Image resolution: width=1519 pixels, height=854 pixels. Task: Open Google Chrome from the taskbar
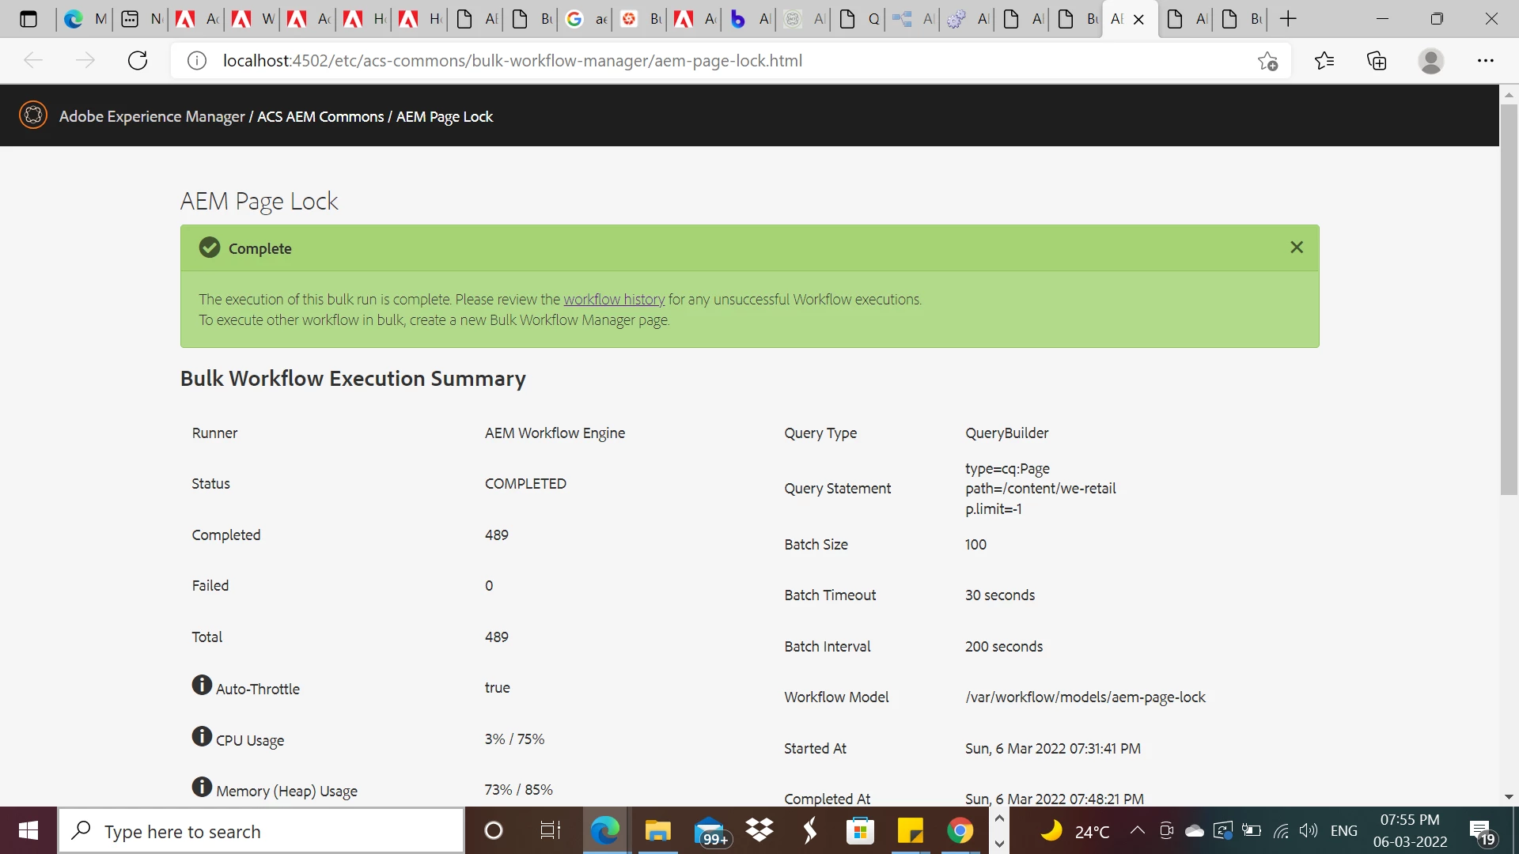[x=960, y=831]
